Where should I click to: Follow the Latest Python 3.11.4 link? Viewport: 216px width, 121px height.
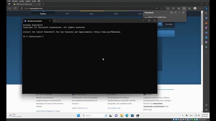(x=82, y=108)
